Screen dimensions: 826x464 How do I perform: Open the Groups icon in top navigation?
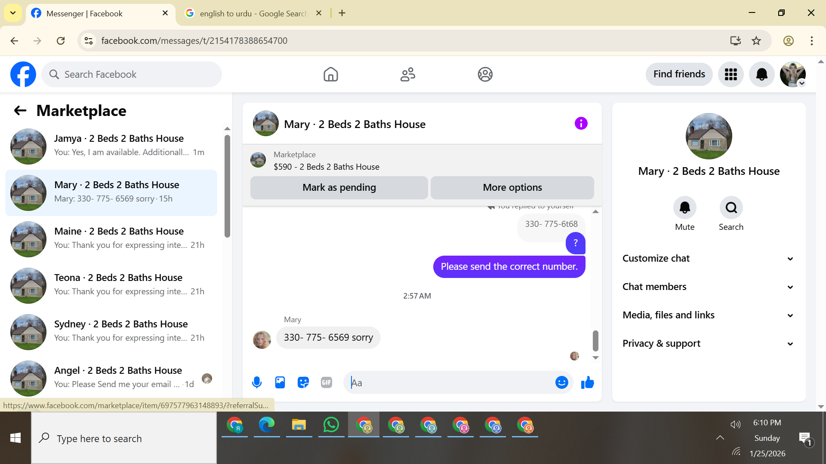pyautogui.click(x=485, y=74)
